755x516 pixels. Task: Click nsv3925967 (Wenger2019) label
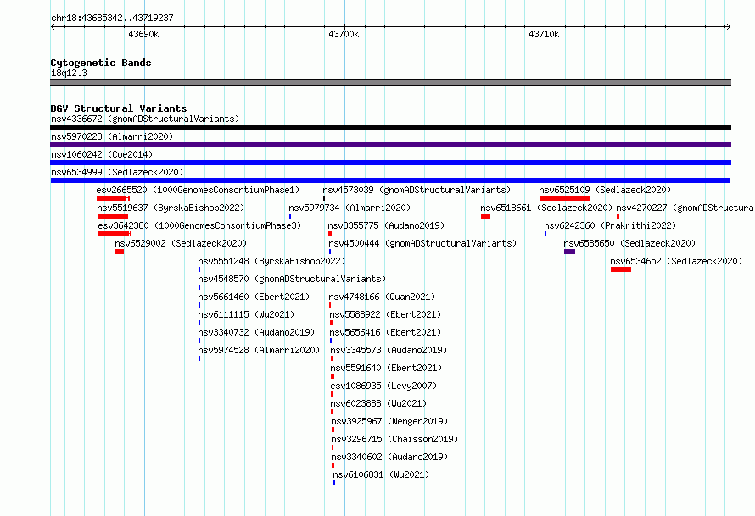[389, 421]
